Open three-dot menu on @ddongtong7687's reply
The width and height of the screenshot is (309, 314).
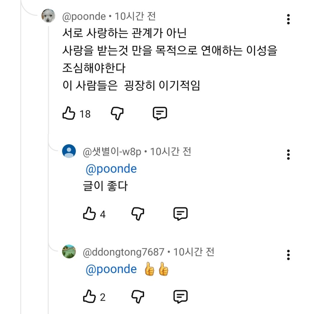[x=288, y=255]
